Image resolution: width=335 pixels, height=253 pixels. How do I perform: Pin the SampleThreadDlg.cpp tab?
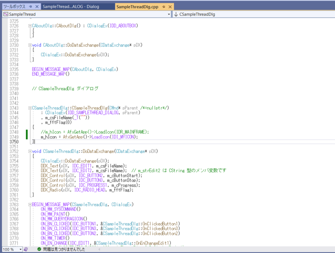(x=164, y=7)
